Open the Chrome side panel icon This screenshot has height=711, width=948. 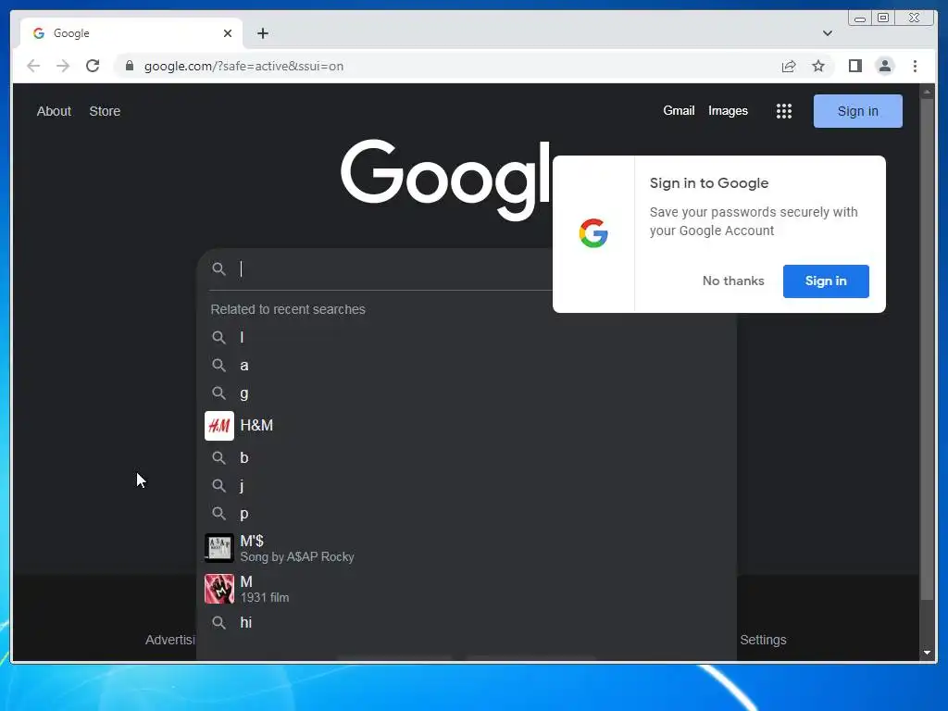(854, 66)
